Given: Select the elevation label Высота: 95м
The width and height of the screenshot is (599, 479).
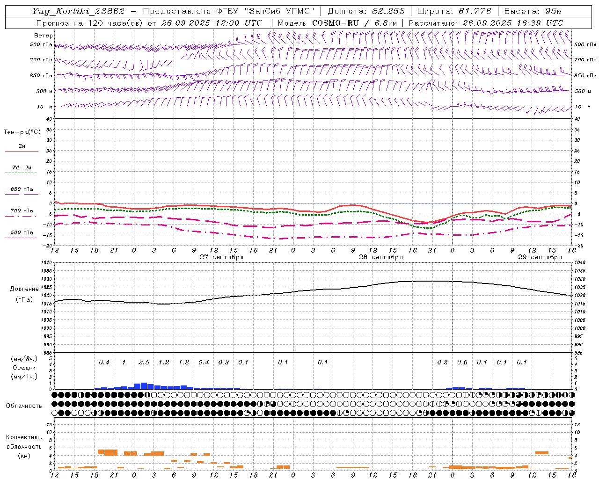Looking at the screenshot, I should [533, 12].
